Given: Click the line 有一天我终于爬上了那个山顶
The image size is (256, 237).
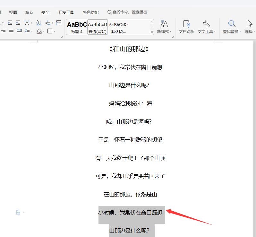Looking at the screenshot, I should point(131,158).
